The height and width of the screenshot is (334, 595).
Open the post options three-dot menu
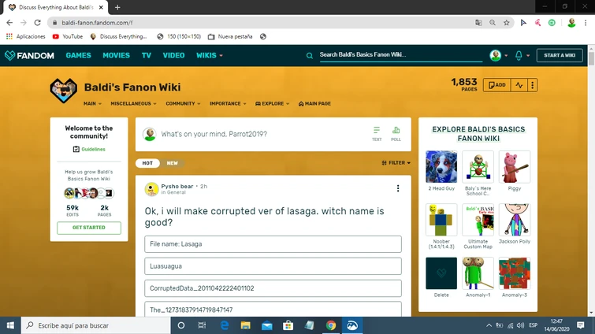tap(398, 188)
